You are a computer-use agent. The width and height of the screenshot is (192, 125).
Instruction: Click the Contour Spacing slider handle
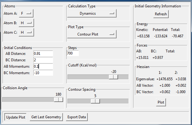click(95, 101)
